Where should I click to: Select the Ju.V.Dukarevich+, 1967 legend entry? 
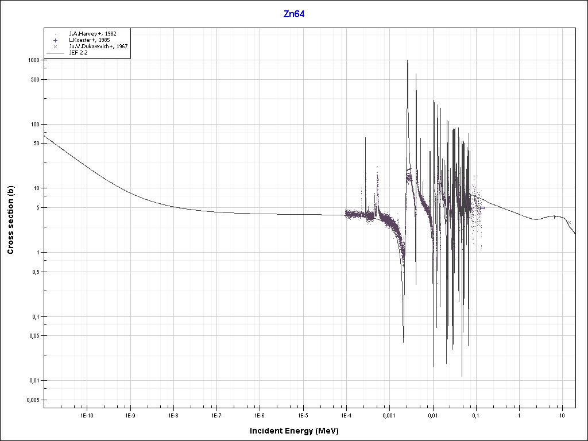tap(98, 47)
